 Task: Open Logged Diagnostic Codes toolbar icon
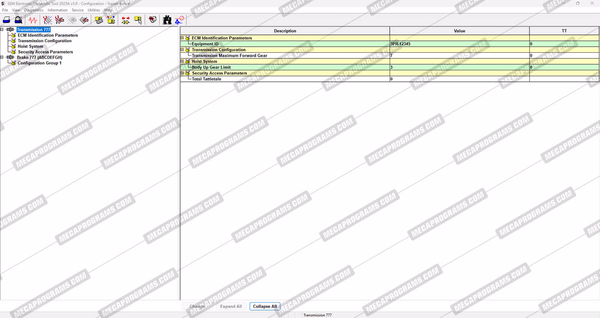60,20
